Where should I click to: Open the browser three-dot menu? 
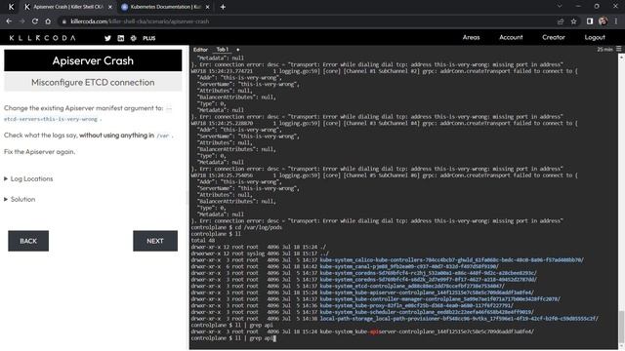(x=616, y=21)
